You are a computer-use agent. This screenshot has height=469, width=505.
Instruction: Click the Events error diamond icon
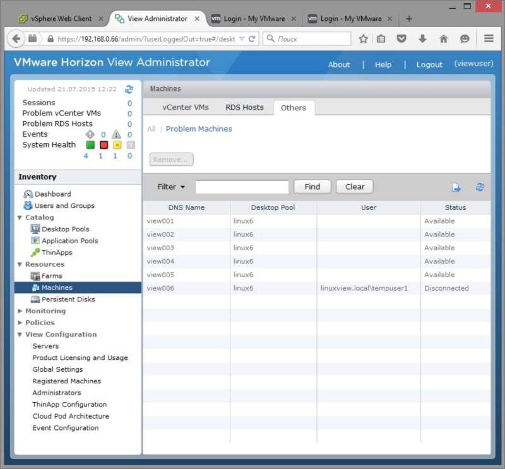(x=90, y=134)
